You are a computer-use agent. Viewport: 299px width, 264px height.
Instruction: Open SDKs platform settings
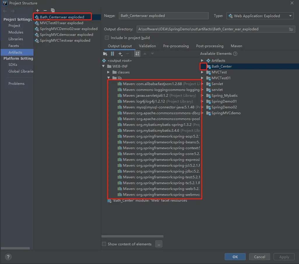click(13, 65)
